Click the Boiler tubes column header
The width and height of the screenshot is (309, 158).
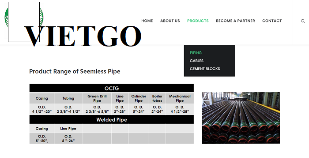(x=157, y=98)
